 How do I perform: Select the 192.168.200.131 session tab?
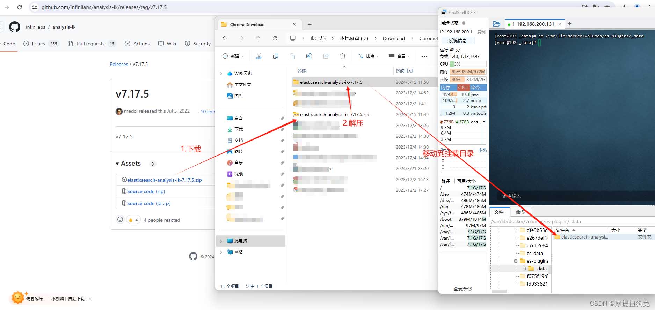(534, 24)
